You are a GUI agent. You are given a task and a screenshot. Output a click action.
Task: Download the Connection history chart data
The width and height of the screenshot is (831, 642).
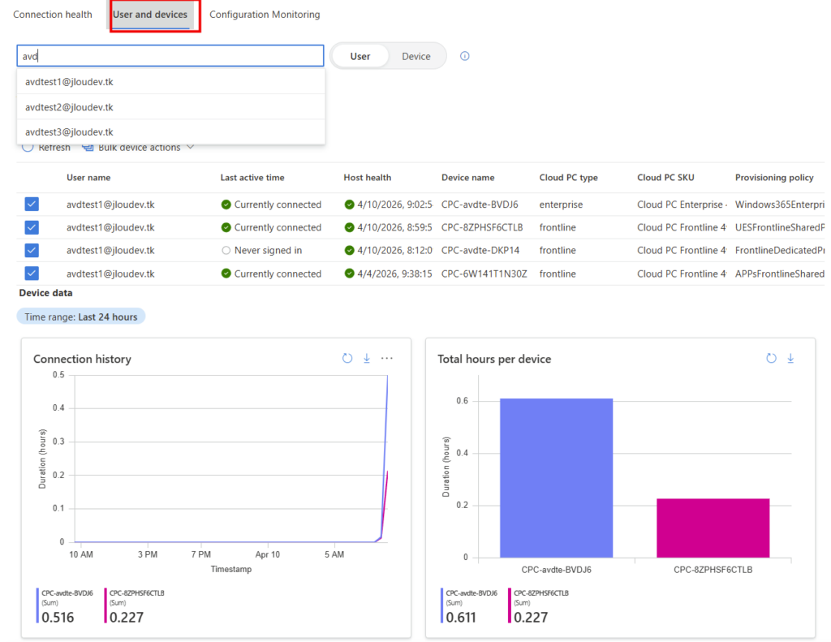pos(367,358)
